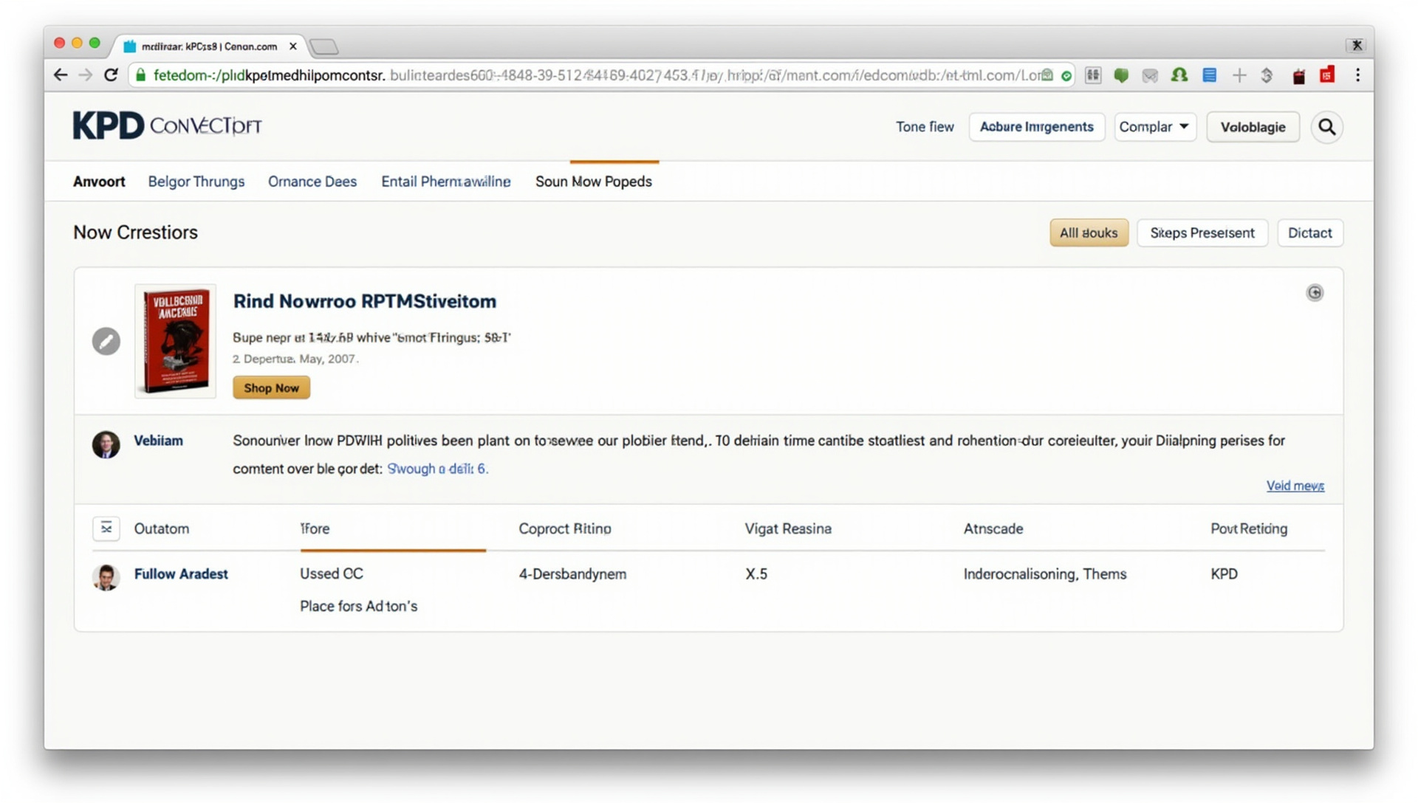Switch to the Belgor Thrungs tab
1418x803 pixels.
[x=196, y=182]
